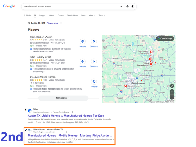
Task: Click the Palm Harbor Round Rock map pin
Action: tap(151, 52)
